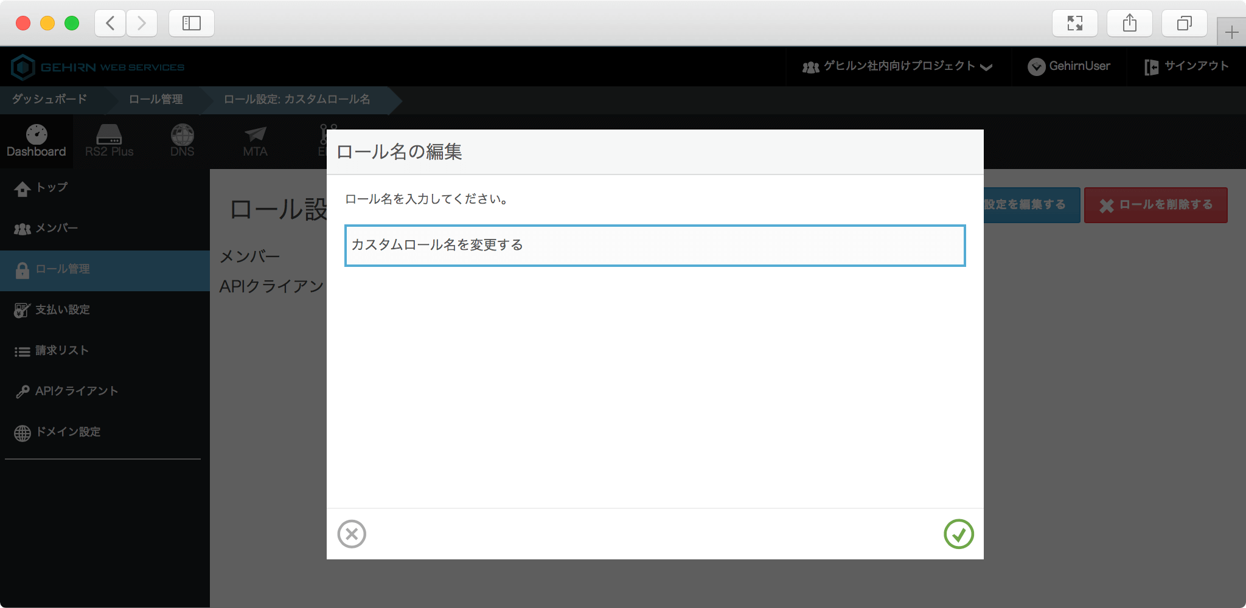Open メンバー in the sidebar
This screenshot has width=1246, height=608.
click(56, 229)
